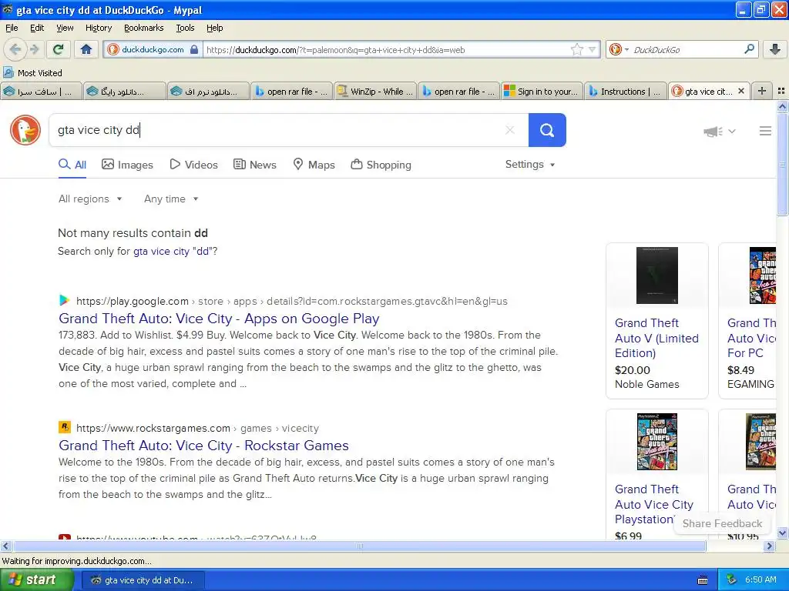Click the bookmark star in address bar
The height and width of the screenshot is (591, 789).
click(x=576, y=49)
